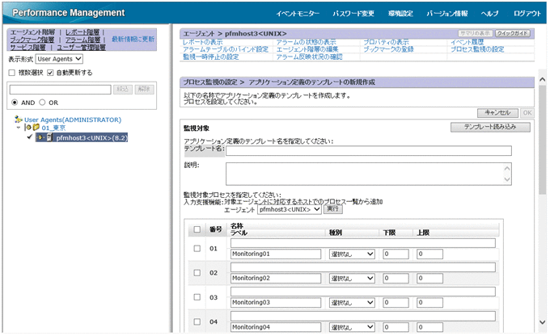Open イベントモニター from the top menu
The height and width of the screenshot is (336, 550).
point(298,13)
